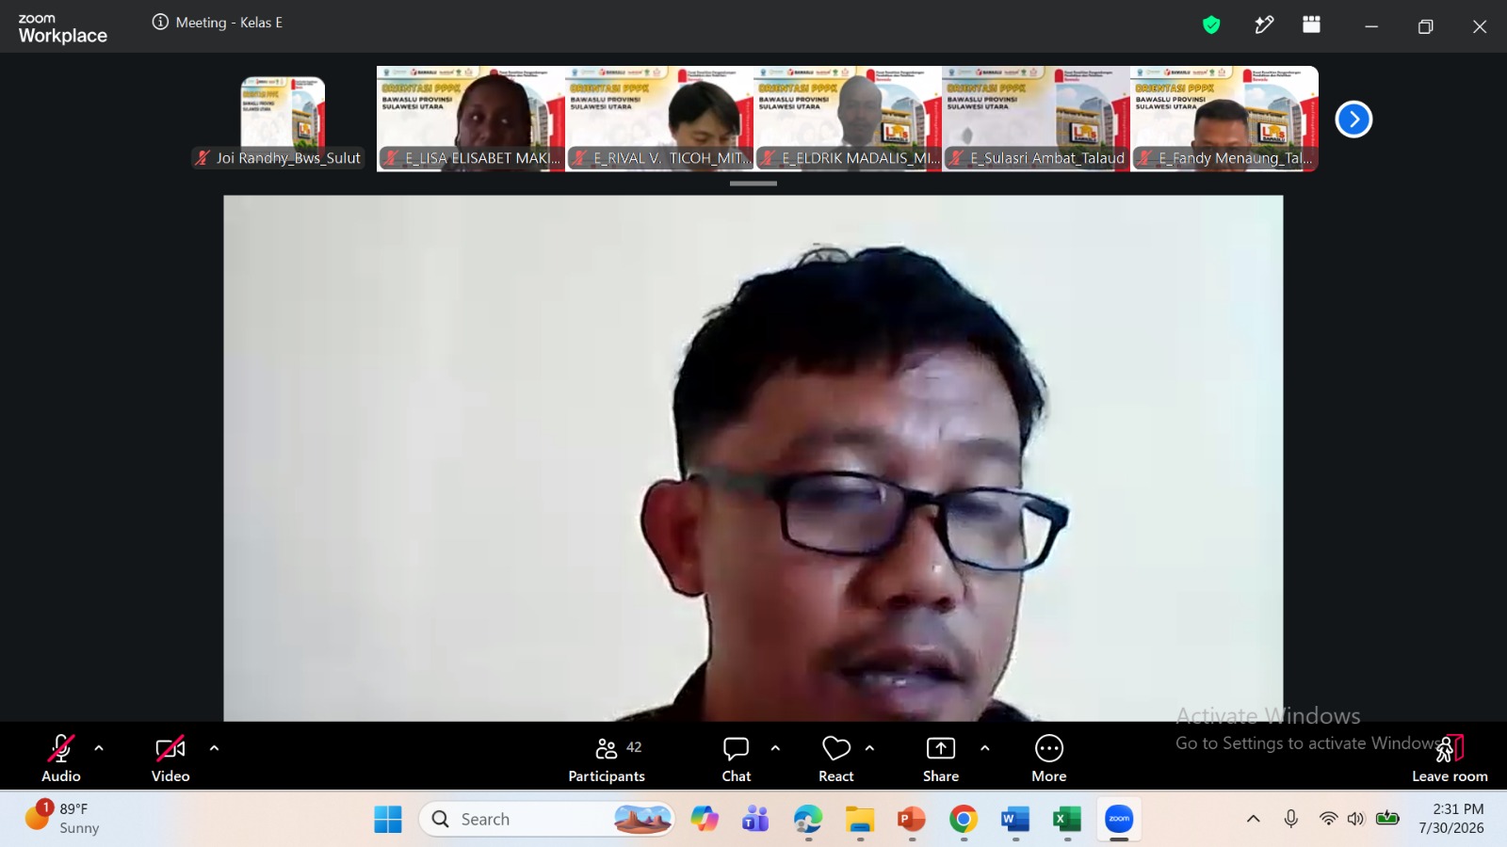Open weather widget showing 89°F Sunny
The image size is (1507, 847).
point(62,818)
